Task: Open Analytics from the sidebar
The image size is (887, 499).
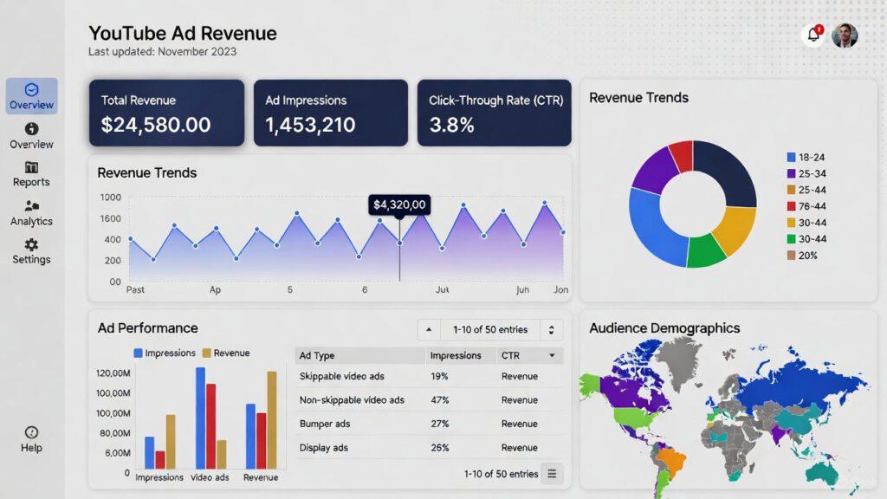Action: coord(32,213)
